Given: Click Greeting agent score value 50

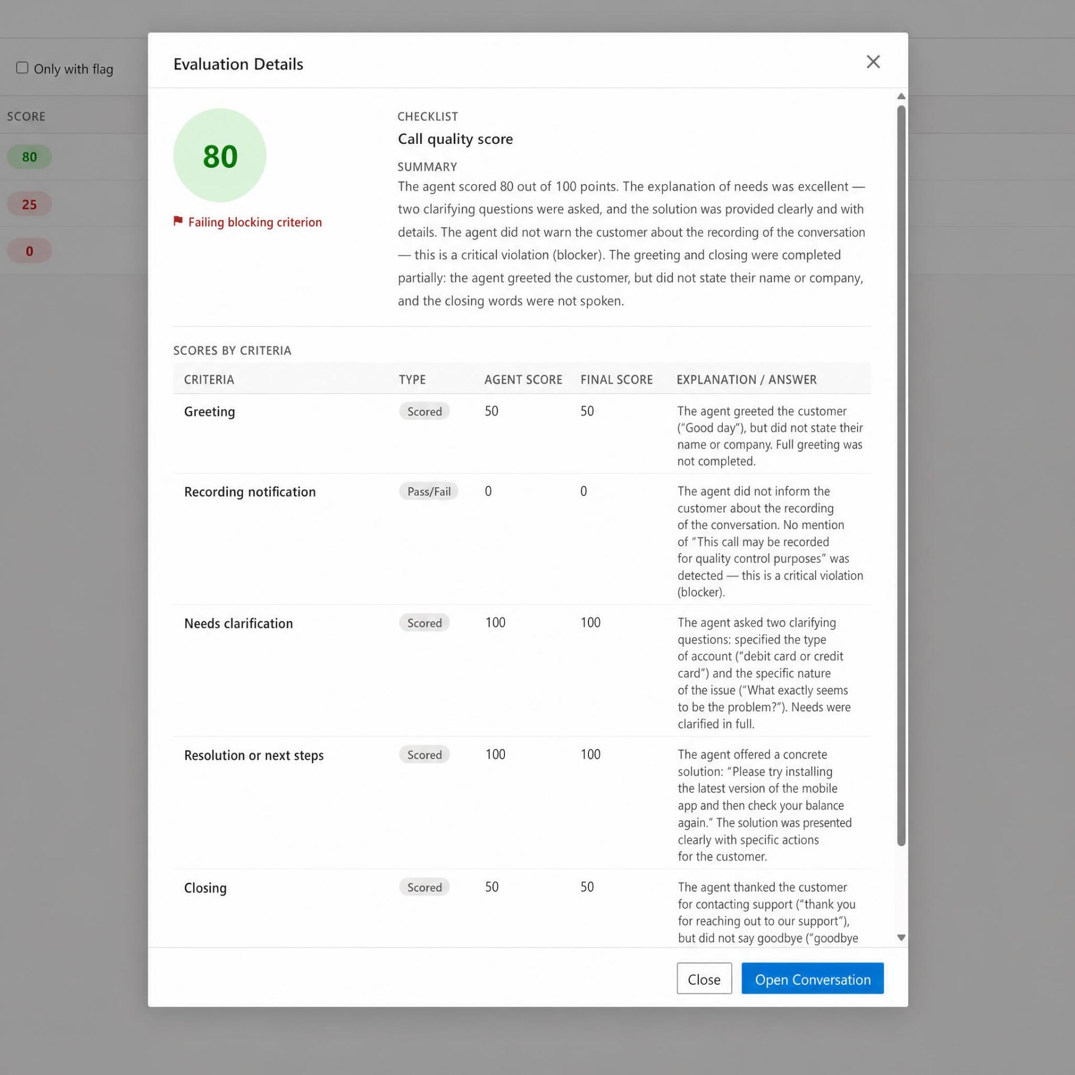Looking at the screenshot, I should pos(492,411).
